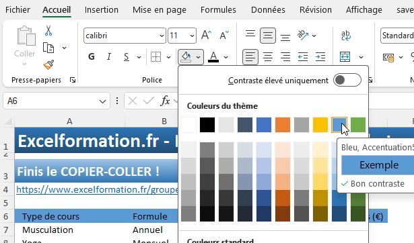The image size is (414, 243).
Task: Open the merge cells dropdown arrow
Action: (x=361, y=57)
